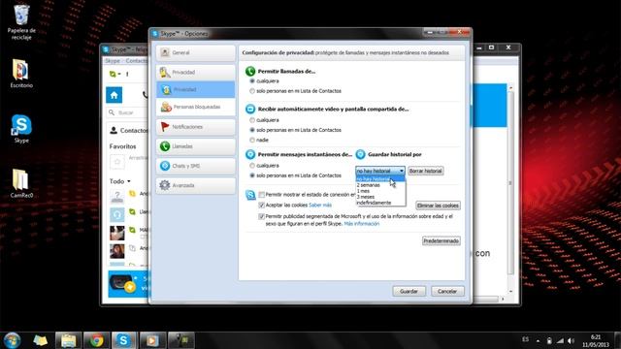Select cualquiera under Permitir mensajes instantáneos
This screenshot has height=349, width=621.
point(252,166)
